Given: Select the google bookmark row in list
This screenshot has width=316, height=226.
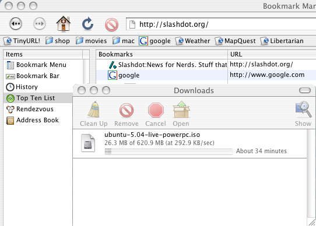Looking at the screenshot, I should coord(206,75).
